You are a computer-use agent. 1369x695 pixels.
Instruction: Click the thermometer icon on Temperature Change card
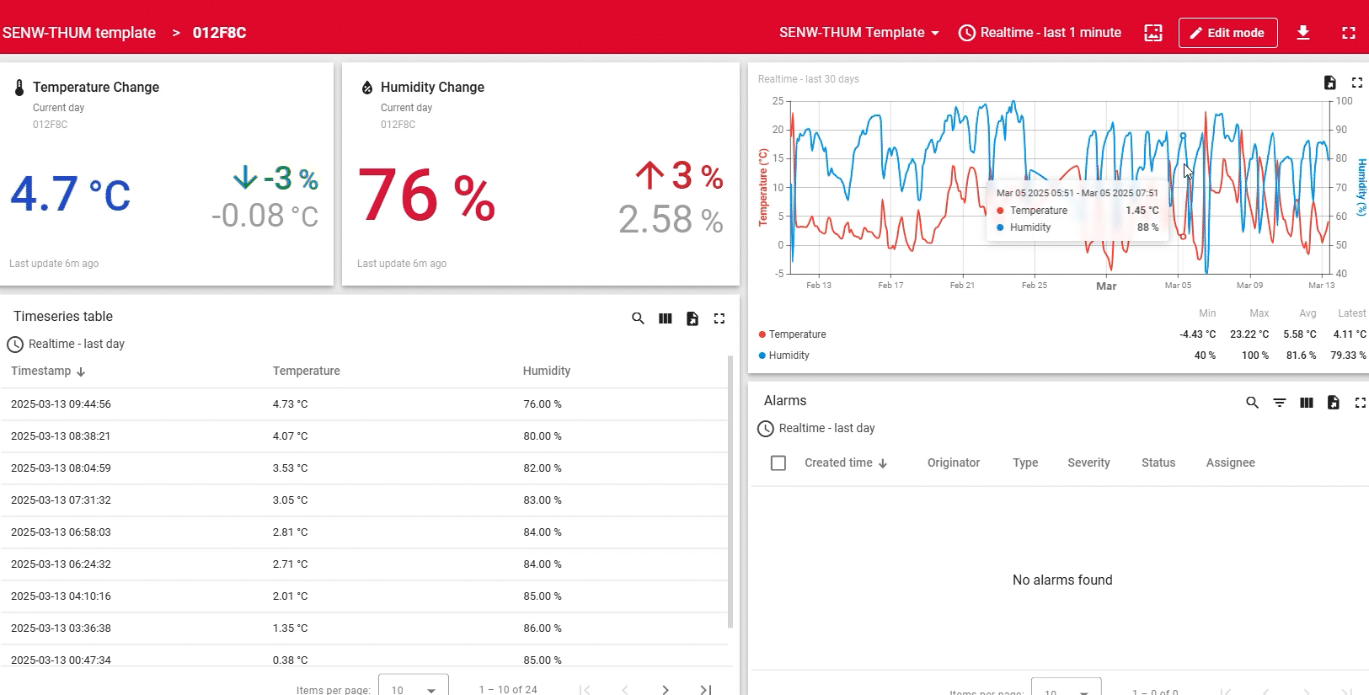(19, 88)
